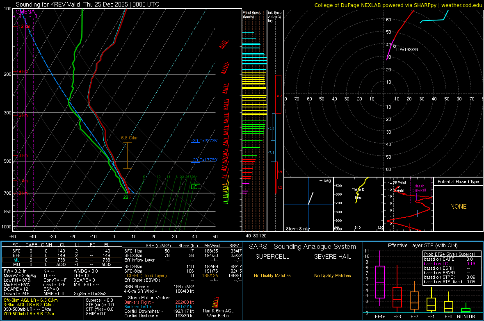Viewport: 484px width, 321px height.
Task: Click the 'Corfidi Downshear =' row
Action: (159, 311)
